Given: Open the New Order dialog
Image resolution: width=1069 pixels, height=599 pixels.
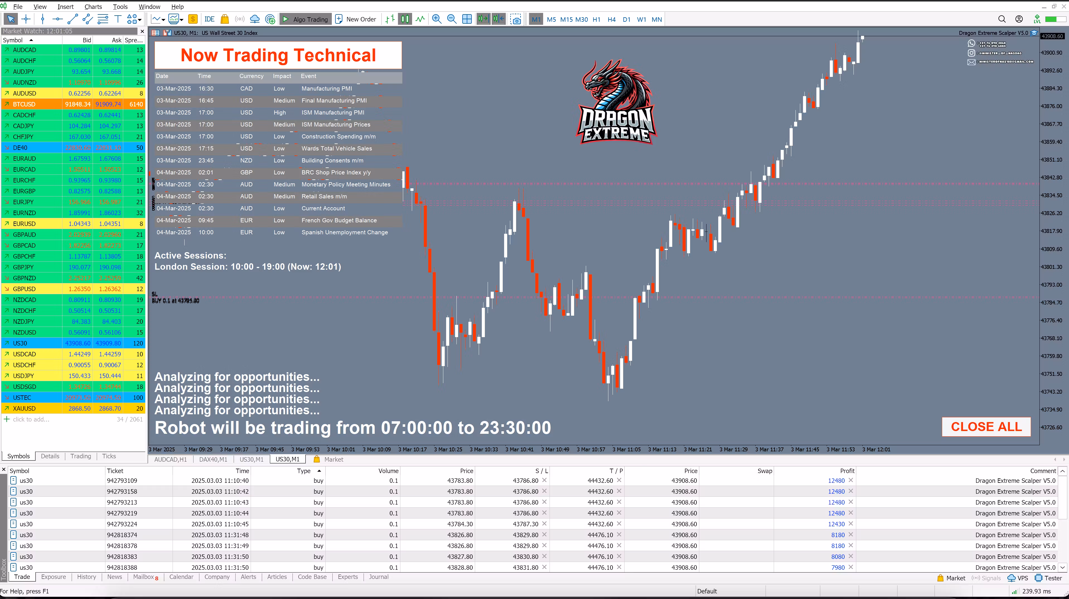Looking at the screenshot, I should tap(356, 19).
